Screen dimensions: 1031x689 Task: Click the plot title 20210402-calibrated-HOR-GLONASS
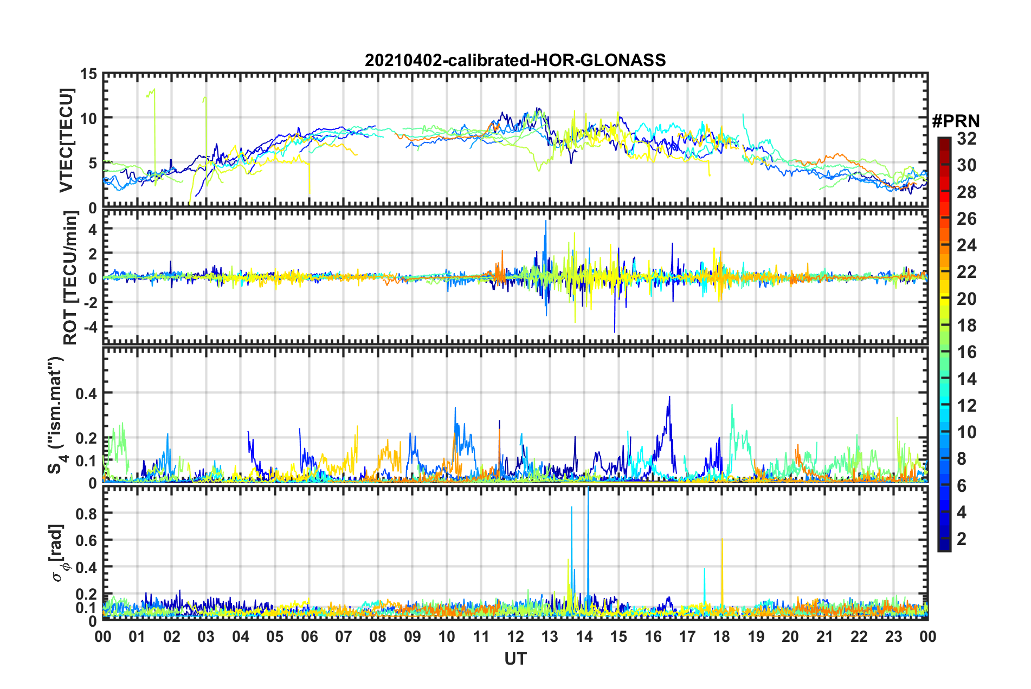pyautogui.click(x=515, y=60)
